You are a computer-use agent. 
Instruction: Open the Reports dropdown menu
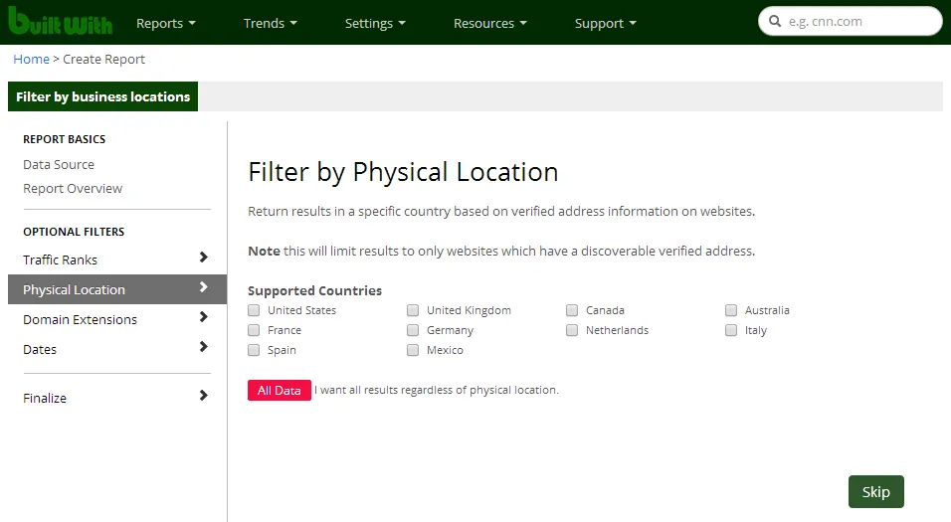165,23
